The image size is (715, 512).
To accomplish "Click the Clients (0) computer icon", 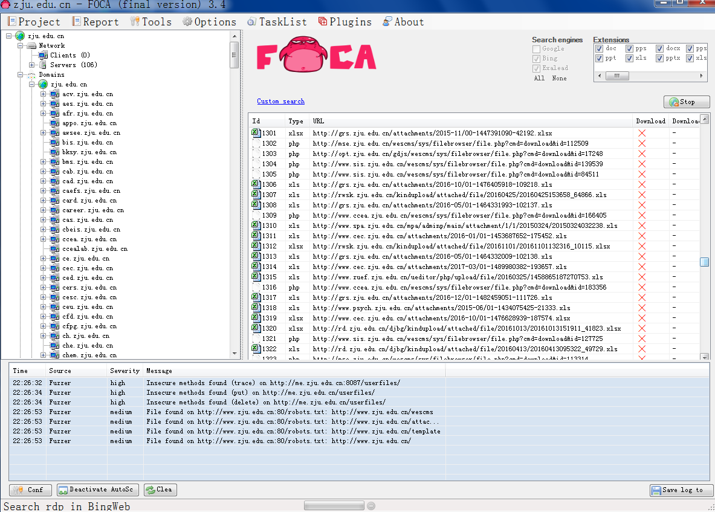I will (43, 55).
